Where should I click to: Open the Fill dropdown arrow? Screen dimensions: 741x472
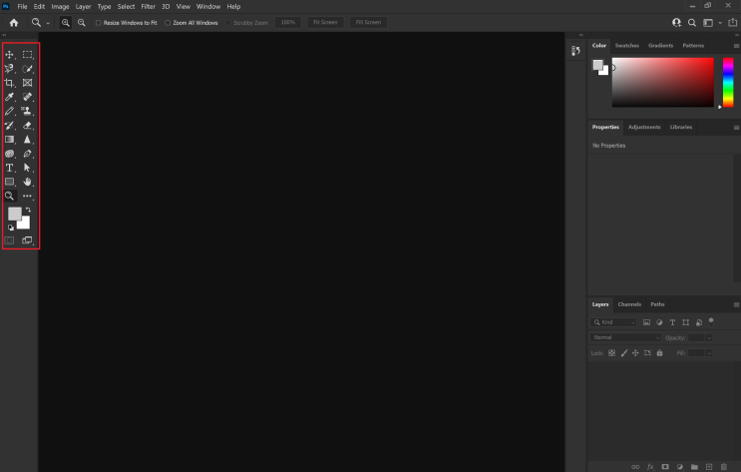[x=709, y=353]
